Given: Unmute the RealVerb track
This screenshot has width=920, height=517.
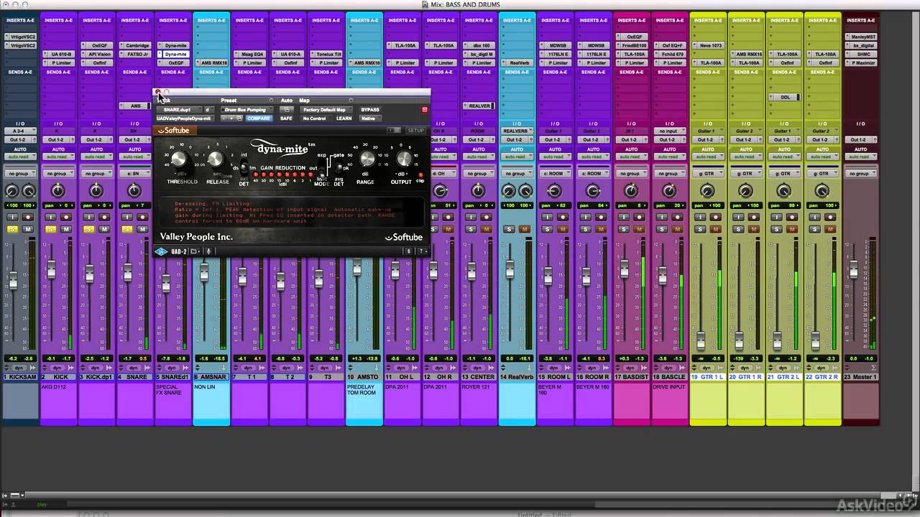Looking at the screenshot, I should tap(525, 229).
